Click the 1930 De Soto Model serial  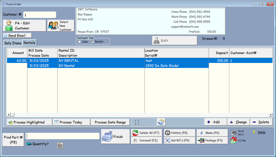(x=162, y=65)
